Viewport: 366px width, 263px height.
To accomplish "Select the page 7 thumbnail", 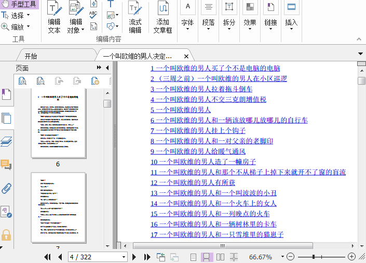I will click(58, 207).
